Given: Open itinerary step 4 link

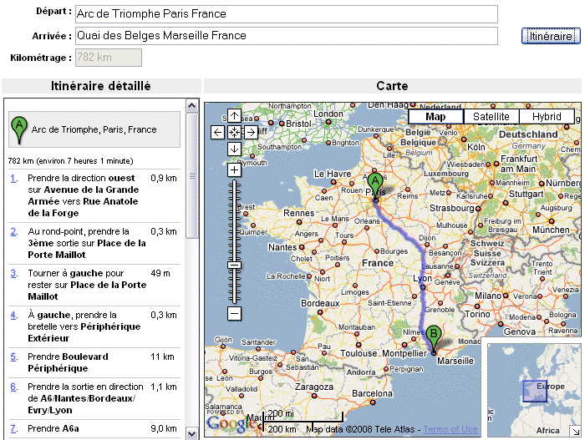Looking at the screenshot, I should click(13, 315).
